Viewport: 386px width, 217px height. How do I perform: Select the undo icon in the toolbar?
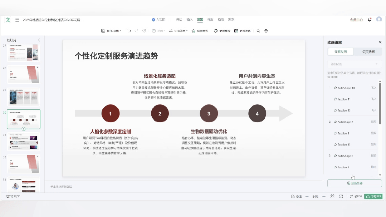pos(129,31)
